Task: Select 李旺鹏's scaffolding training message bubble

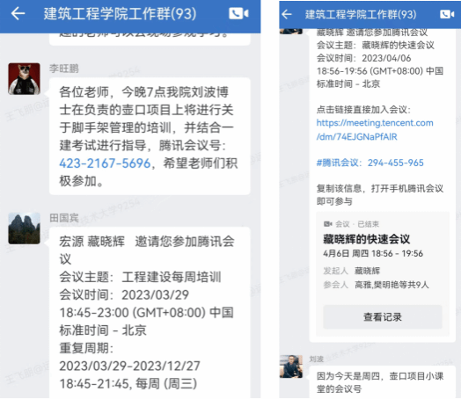Action: click(150, 136)
